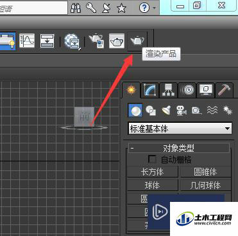Switch to the Display panel tab
238x236 pixels.
(x=206, y=90)
